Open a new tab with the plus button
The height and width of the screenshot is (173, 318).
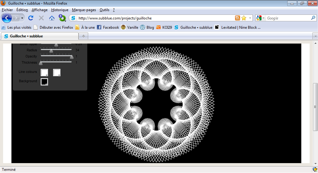point(83,36)
